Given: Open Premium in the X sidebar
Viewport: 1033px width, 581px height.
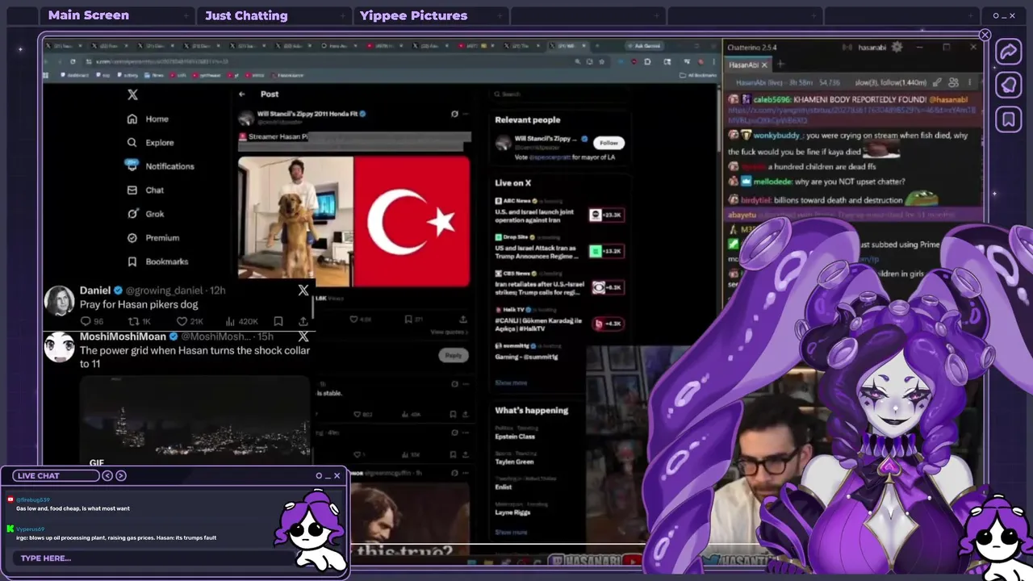Looking at the screenshot, I should pos(153,237).
